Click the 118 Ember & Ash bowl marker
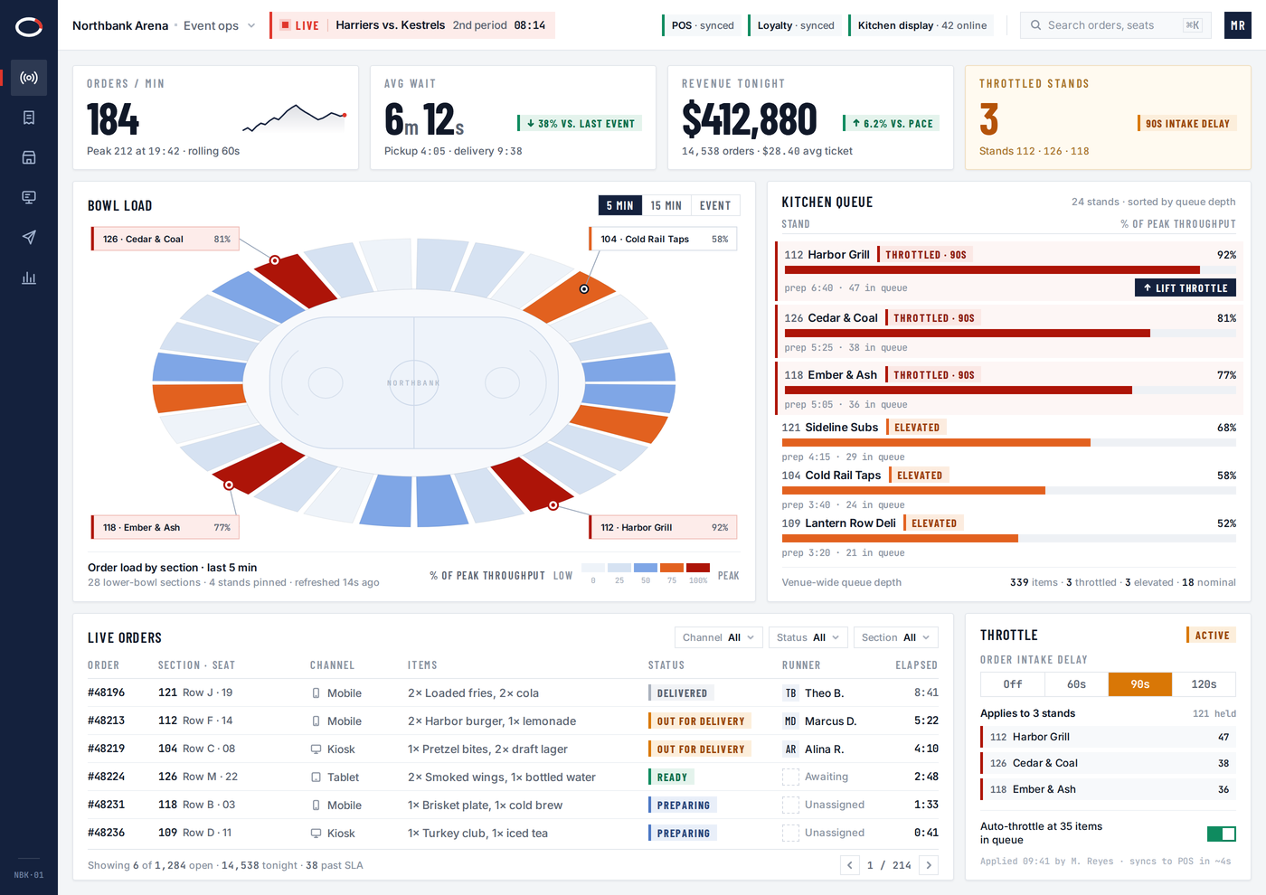1266x895 pixels. [x=229, y=485]
